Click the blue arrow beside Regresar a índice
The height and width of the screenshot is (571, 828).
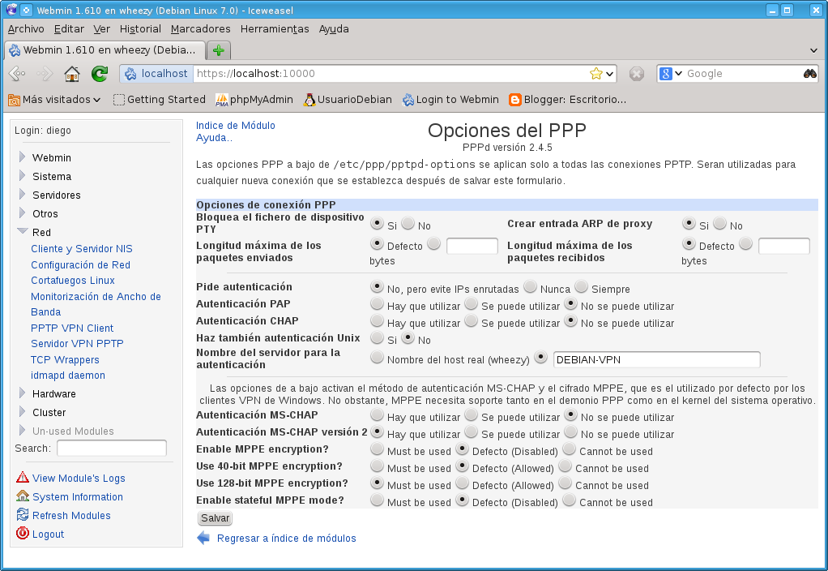point(203,539)
